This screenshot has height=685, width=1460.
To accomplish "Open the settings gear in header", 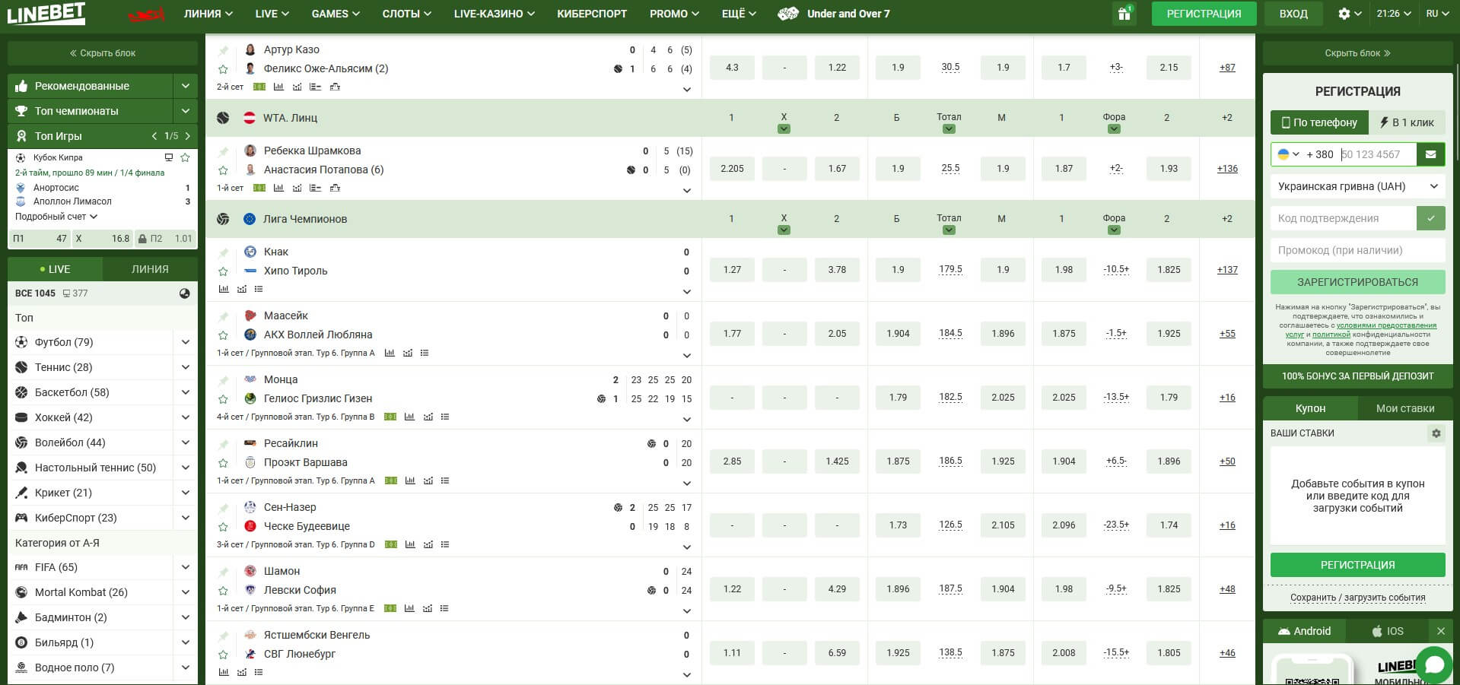I will pos(1344,14).
